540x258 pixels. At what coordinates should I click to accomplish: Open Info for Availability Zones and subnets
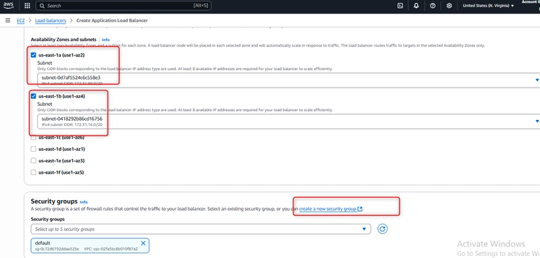pos(106,40)
